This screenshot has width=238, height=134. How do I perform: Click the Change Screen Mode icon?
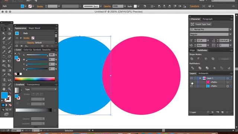(x=6, y=114)
